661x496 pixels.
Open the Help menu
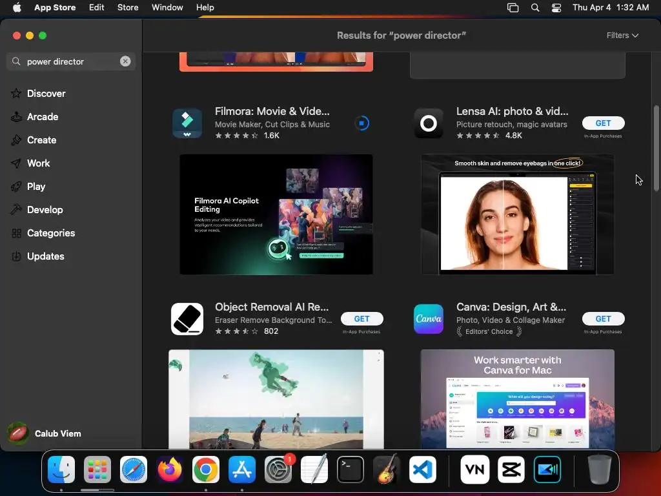(205, 7)
